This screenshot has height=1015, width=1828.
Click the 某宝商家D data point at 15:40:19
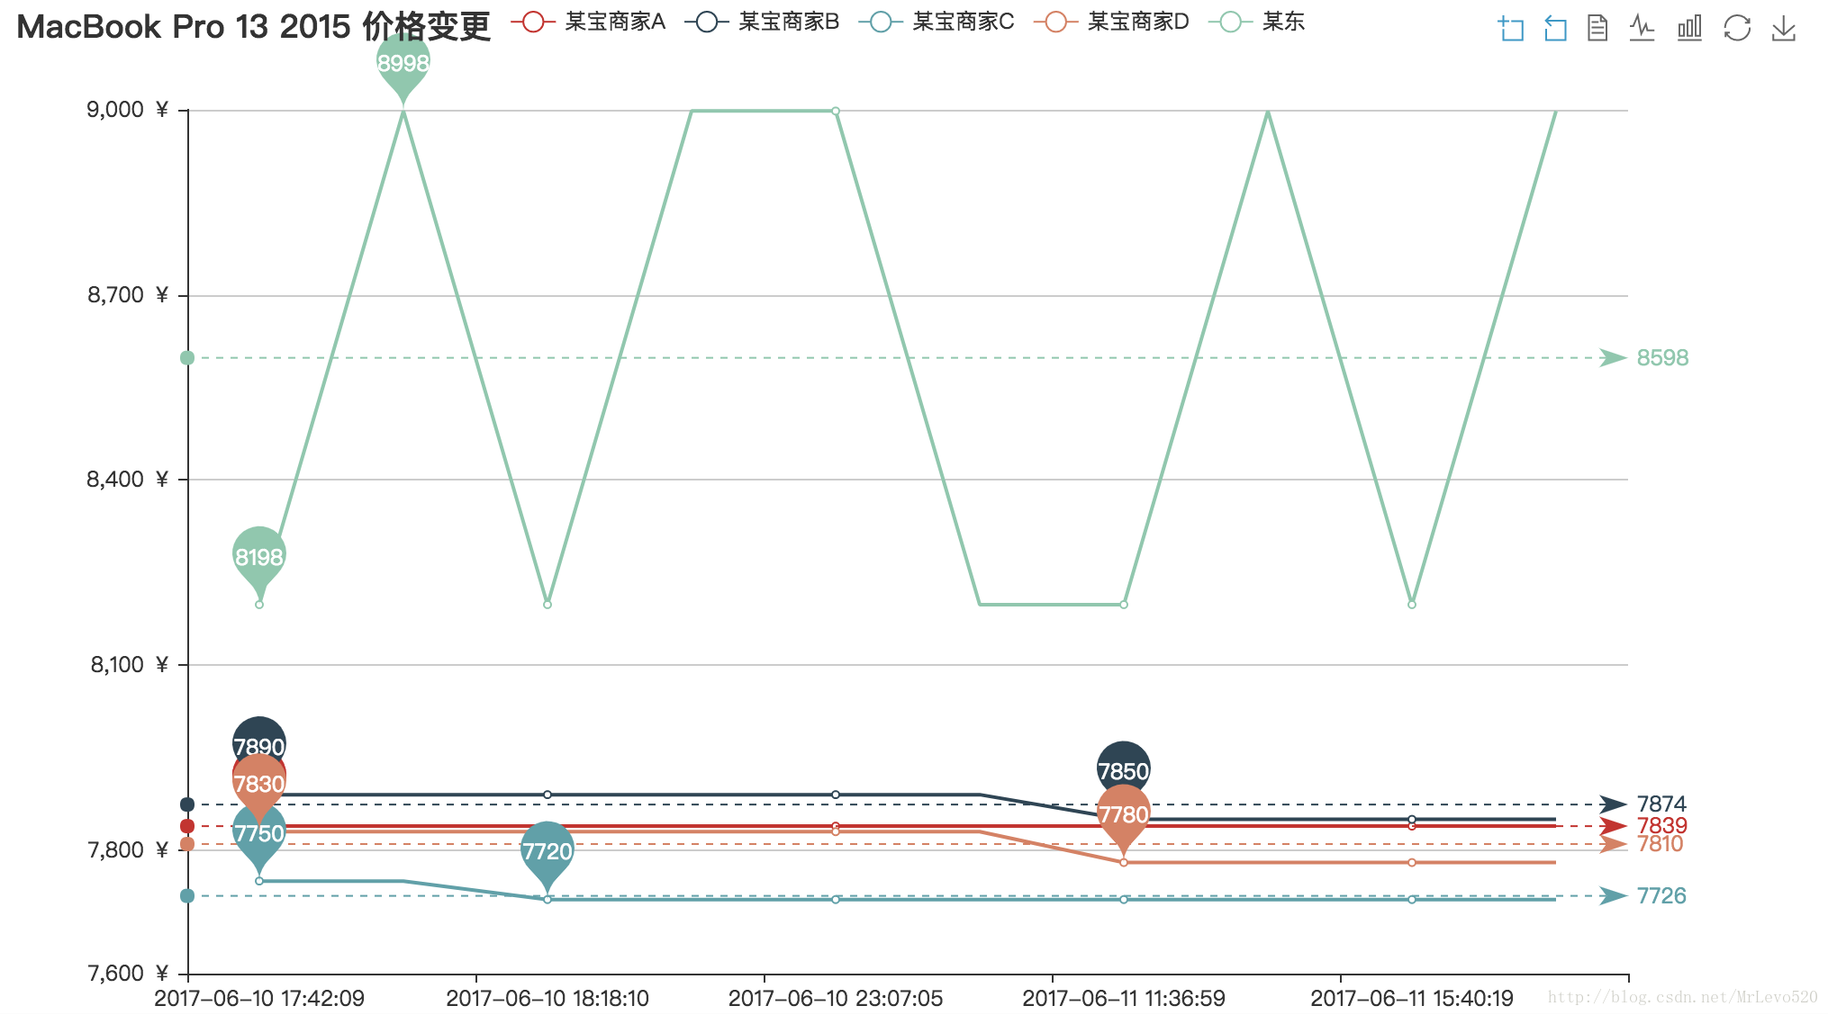[1412, 863]
